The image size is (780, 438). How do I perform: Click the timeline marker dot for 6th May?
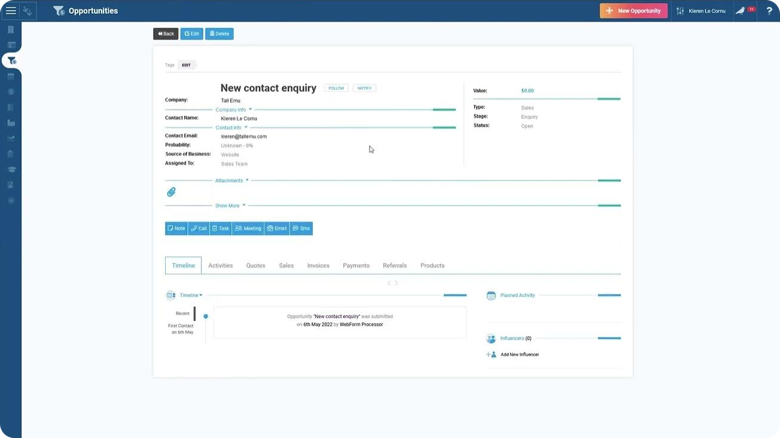point(206,316)
